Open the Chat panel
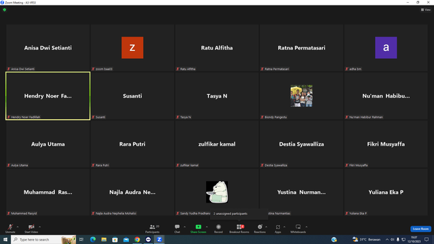Image resolution: width=434 pixels, height=244 pixels. click(177, 228)
